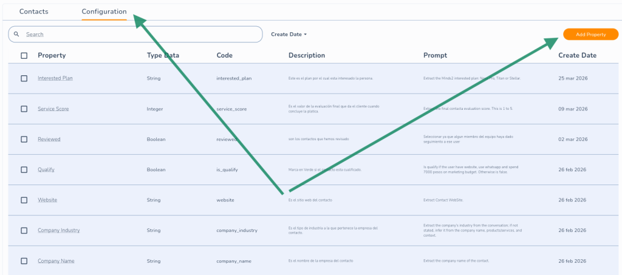
Task: Switch to the Contacts tab
Action: (34, 12)
